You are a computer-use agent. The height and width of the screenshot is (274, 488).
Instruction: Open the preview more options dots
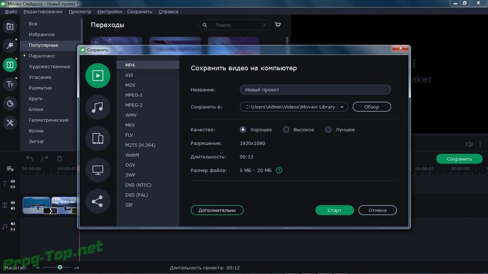click(481, 144)
